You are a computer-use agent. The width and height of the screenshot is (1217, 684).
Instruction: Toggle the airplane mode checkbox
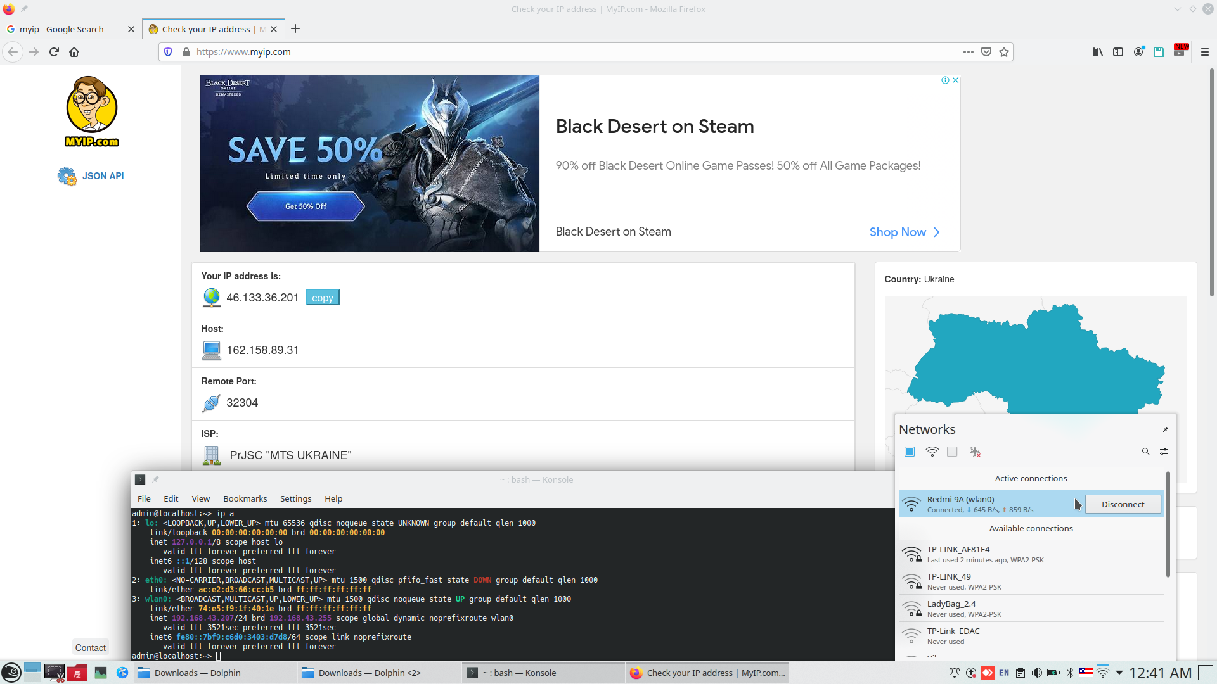[952, 452]
